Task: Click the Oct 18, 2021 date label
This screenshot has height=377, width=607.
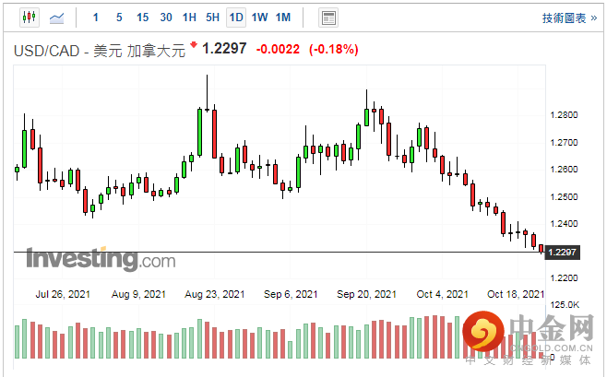Action: [x=516, y=294]
